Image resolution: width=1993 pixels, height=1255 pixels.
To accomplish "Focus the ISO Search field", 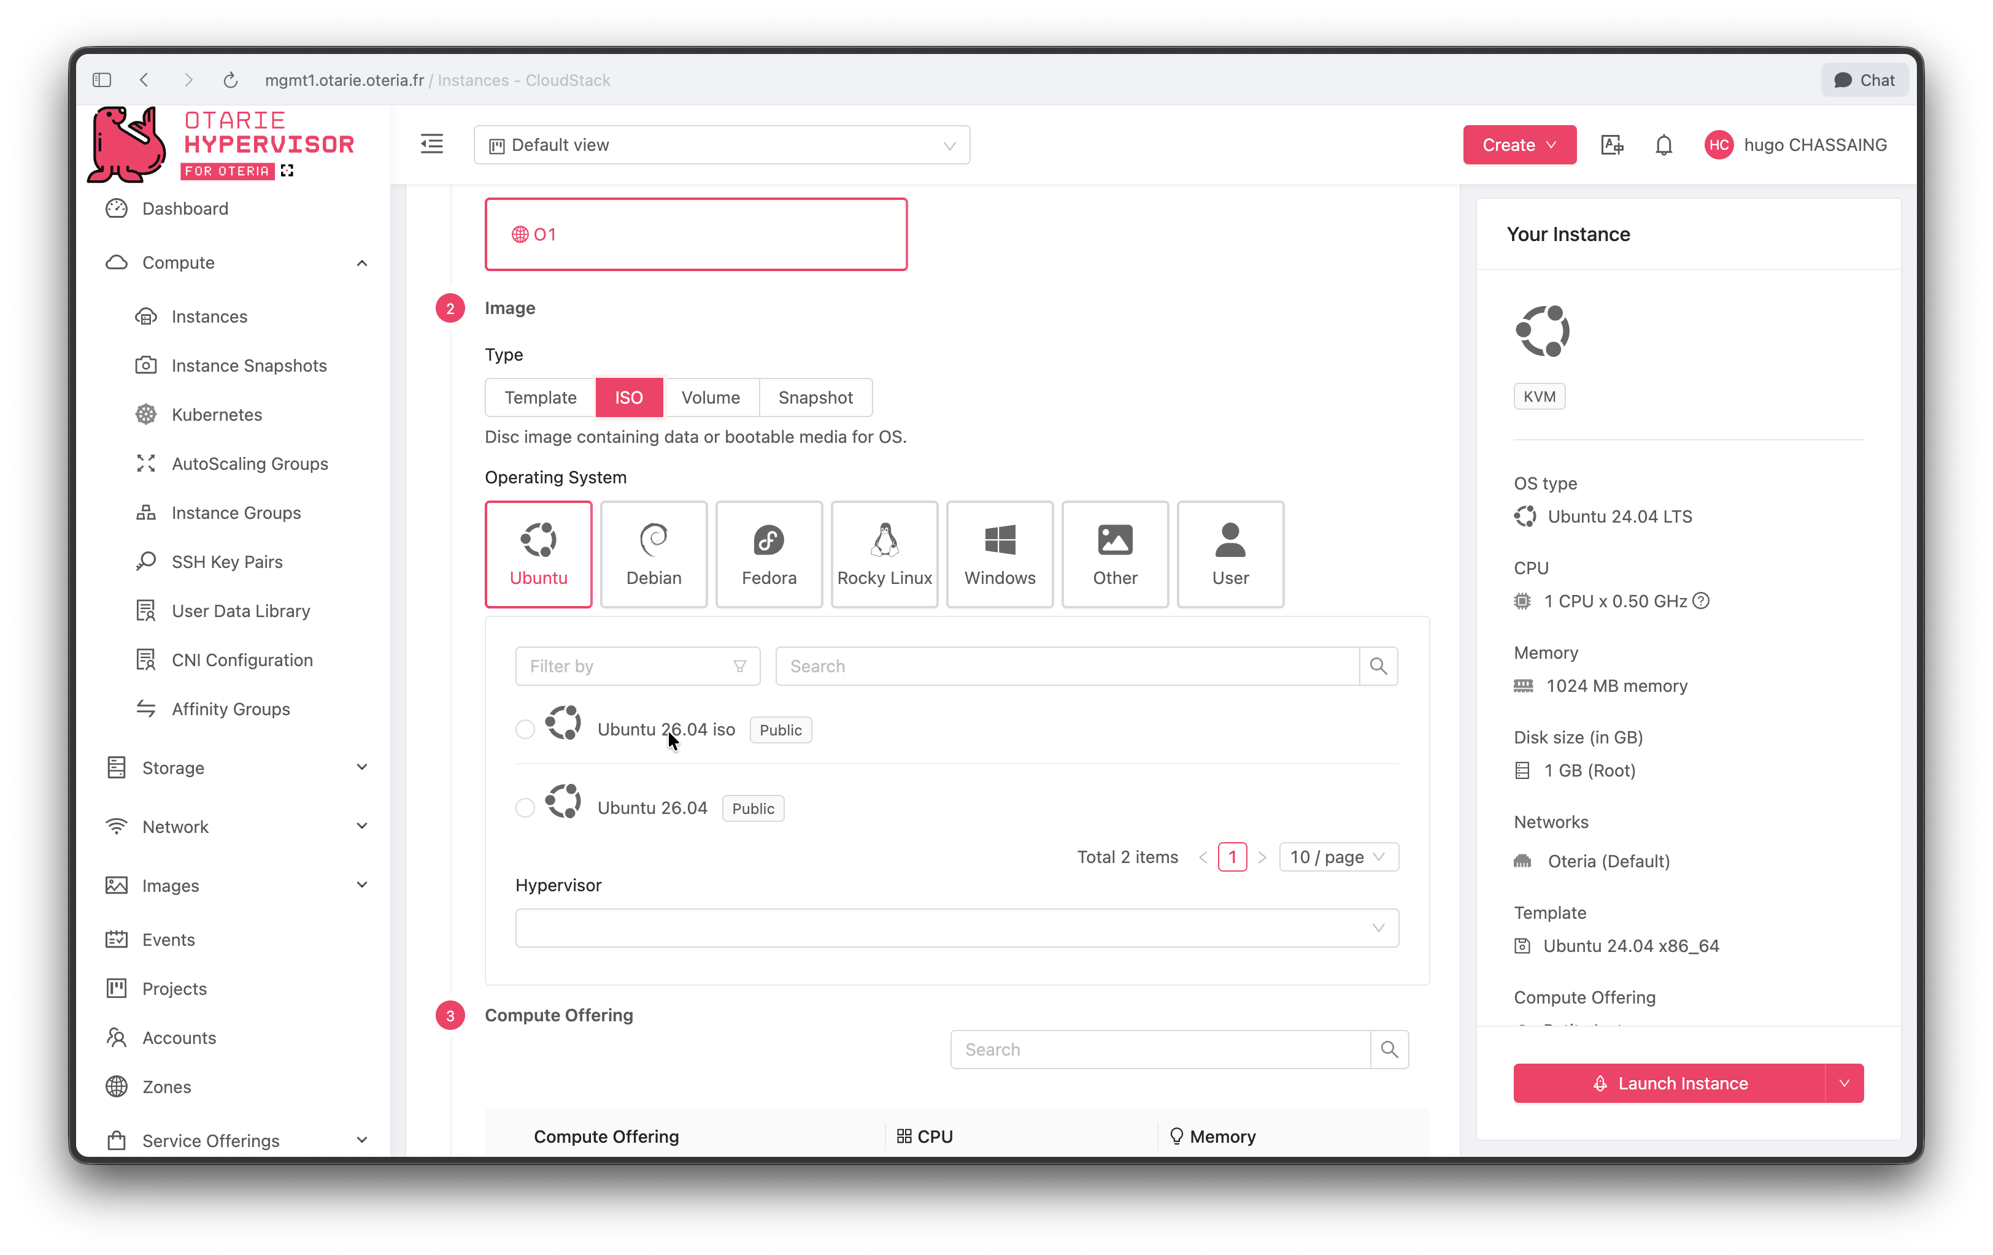I will tap(1067, 666).
